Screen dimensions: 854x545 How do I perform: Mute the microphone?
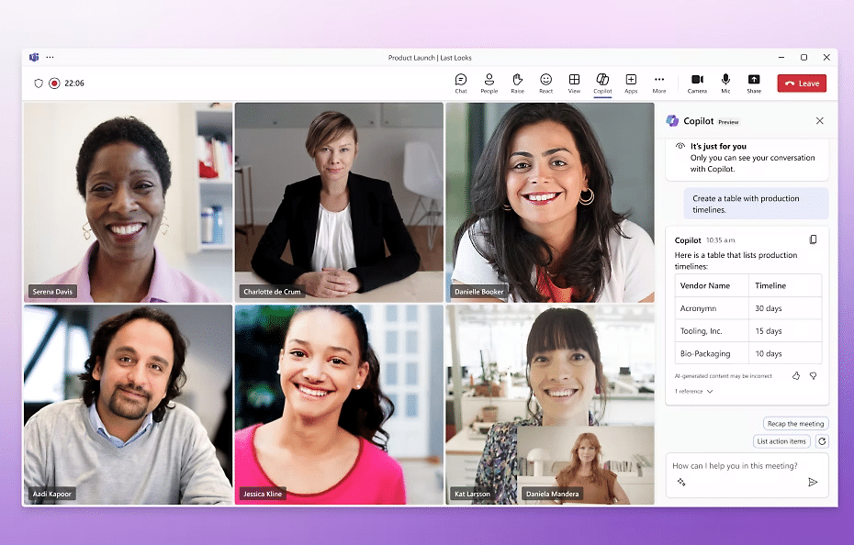725,83
